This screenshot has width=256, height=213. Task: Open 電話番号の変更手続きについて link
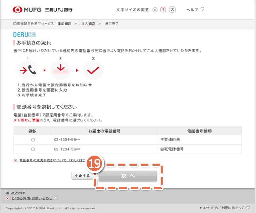tap(52, 160)
